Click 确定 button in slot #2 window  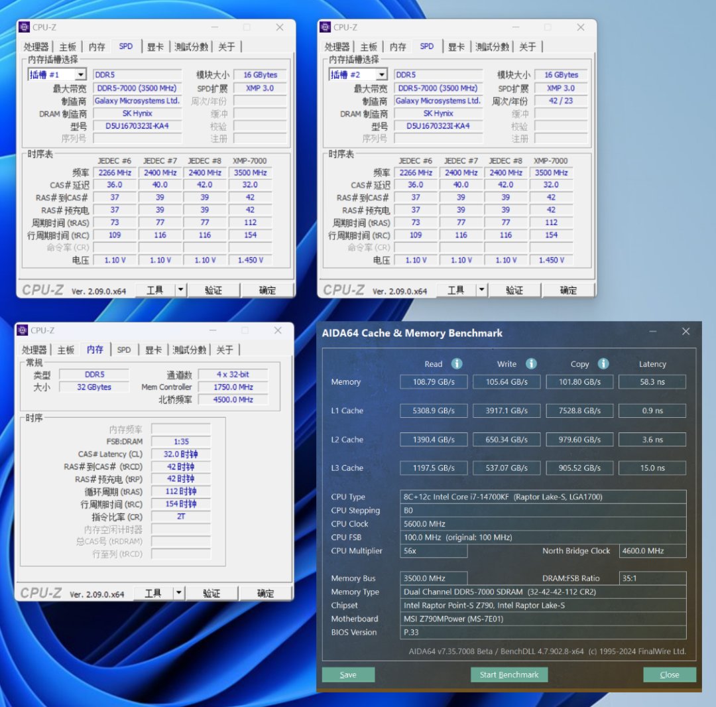569,290
